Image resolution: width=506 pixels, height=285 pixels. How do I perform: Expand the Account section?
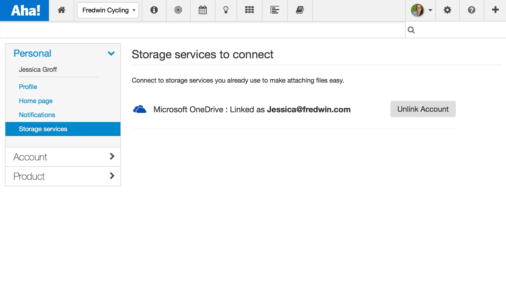[x=63, y=157]
